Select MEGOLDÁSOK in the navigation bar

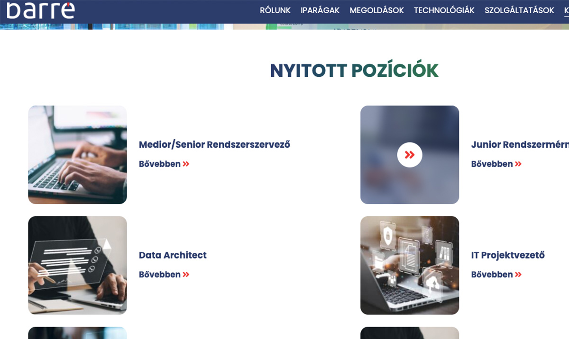pos(376,10)
